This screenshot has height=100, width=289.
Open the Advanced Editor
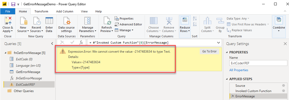coord(128,24)
